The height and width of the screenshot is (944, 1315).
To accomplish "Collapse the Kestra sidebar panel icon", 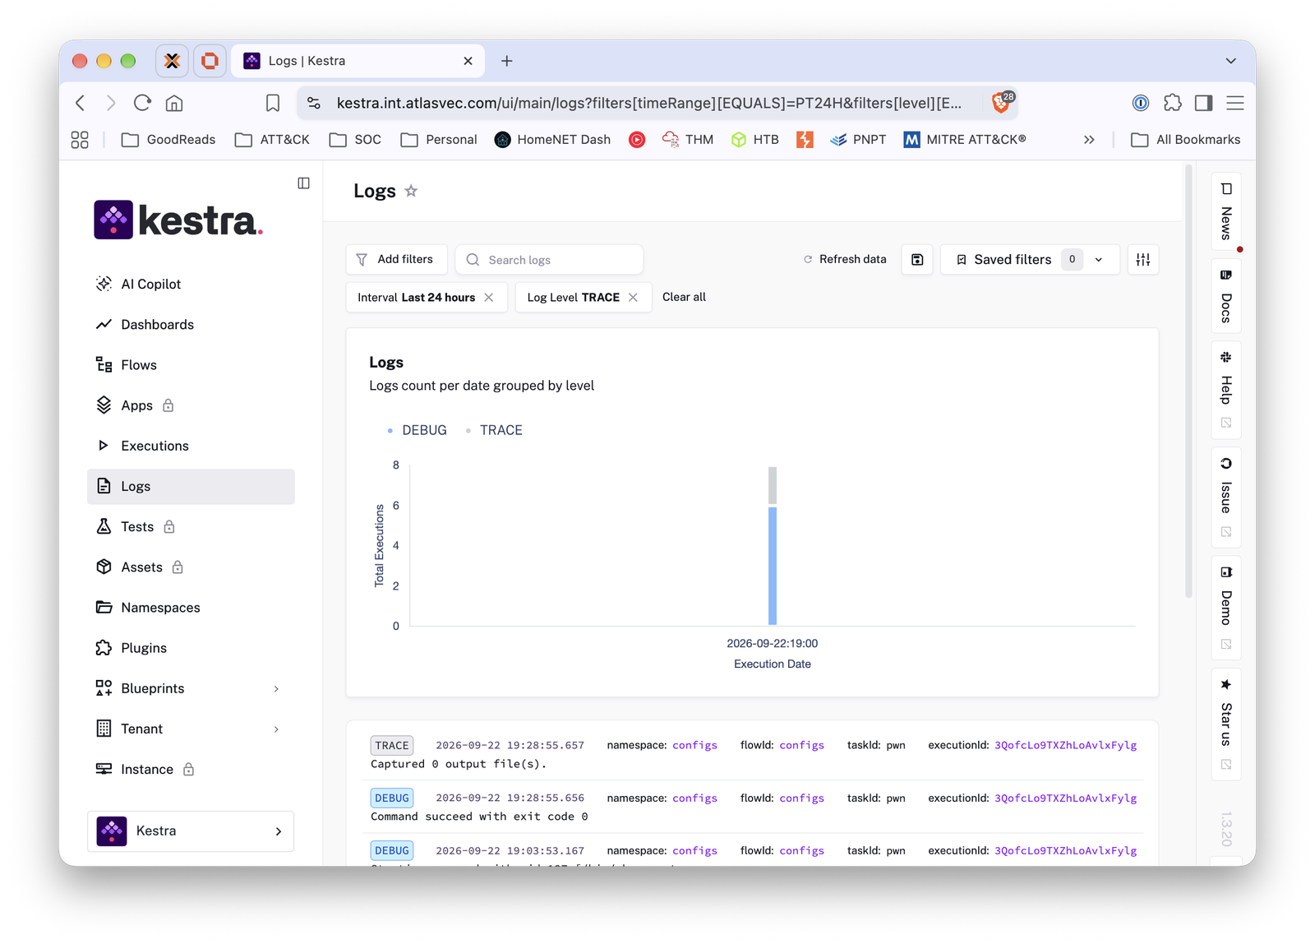I will [303, 183].
